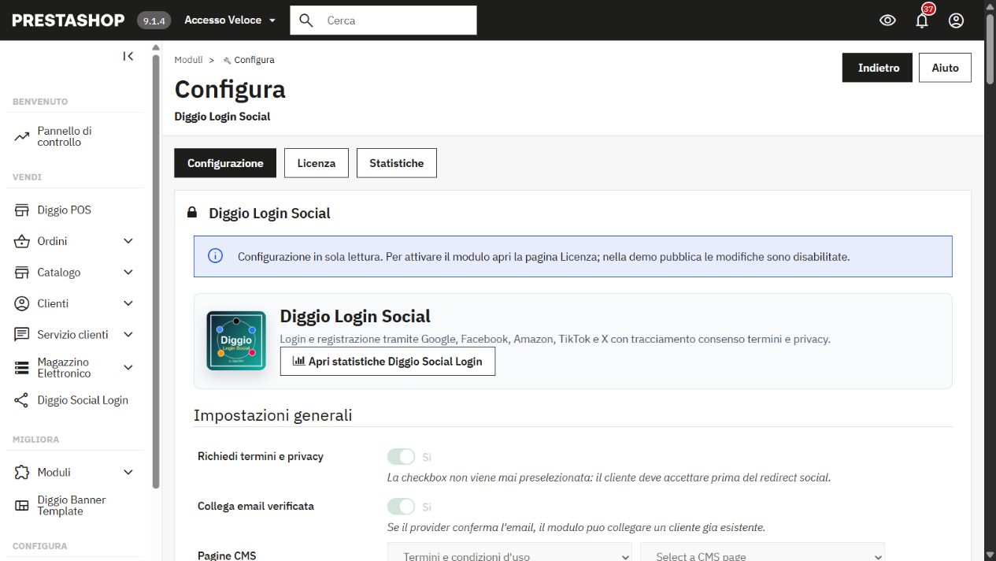The height and width of the screenshot is (561, 996).
Task: Expand the Catalogo submenu chevron
Action: 128,273
